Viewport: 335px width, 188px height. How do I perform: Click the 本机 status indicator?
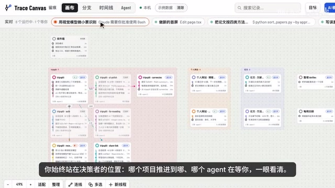(x=146, y=8)
